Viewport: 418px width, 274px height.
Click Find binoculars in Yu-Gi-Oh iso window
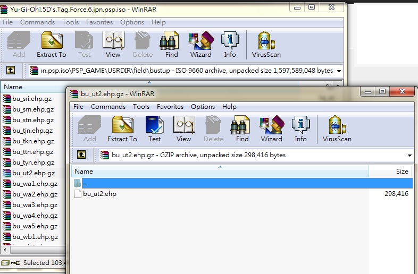(x=171, y=45)
